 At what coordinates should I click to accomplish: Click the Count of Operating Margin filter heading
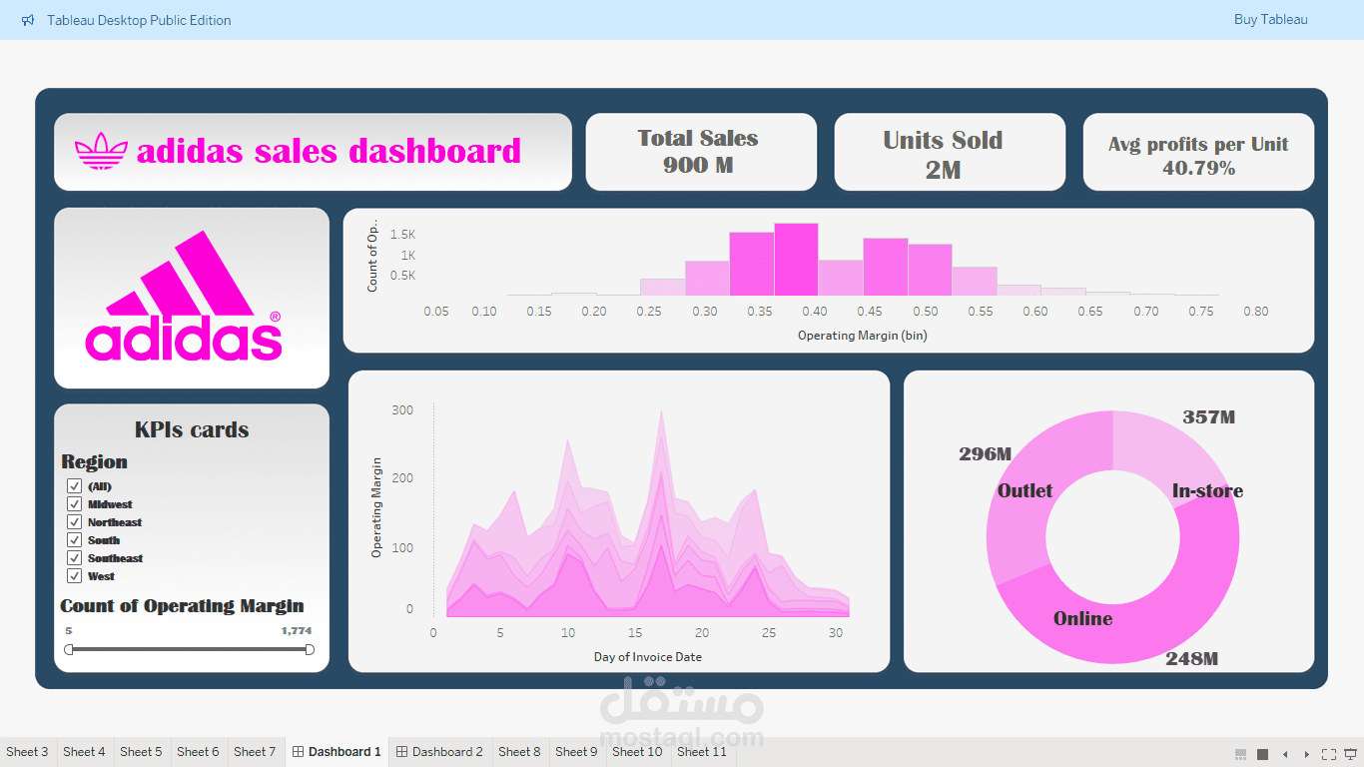[182, 606]
